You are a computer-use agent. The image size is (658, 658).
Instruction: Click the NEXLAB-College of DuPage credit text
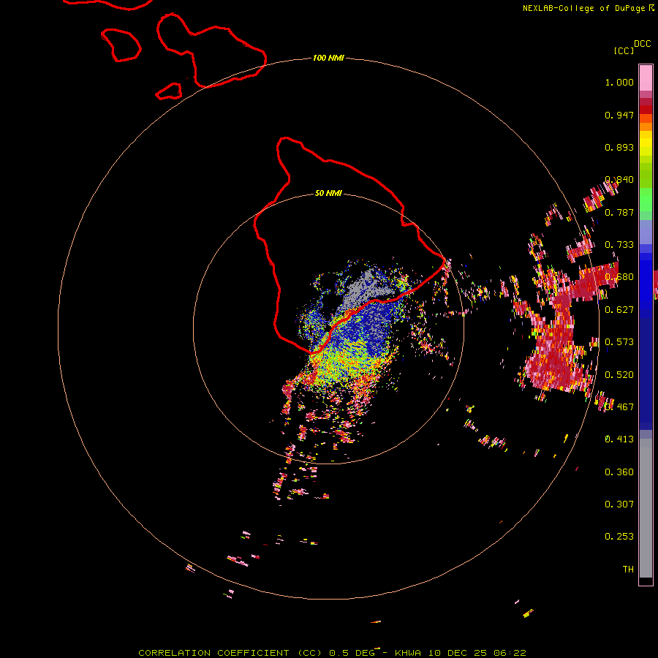583,8
